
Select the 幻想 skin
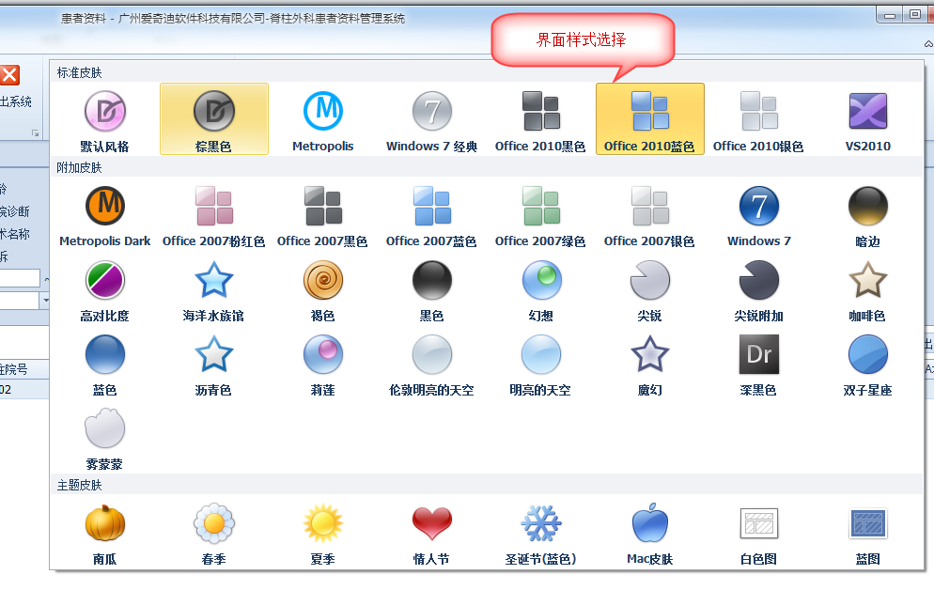click(541, 290)
